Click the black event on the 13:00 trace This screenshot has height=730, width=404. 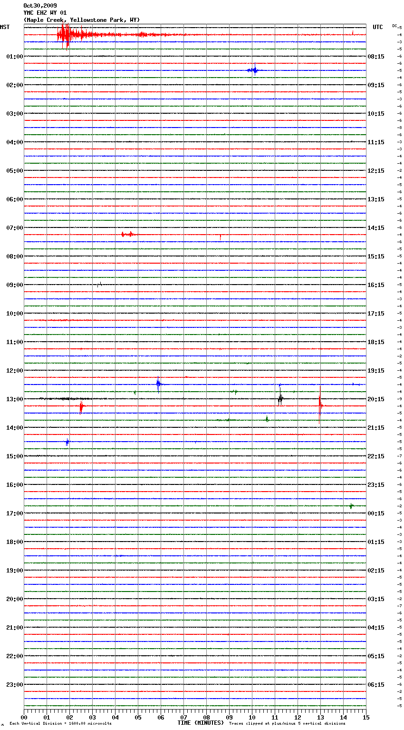coord(280,398)
